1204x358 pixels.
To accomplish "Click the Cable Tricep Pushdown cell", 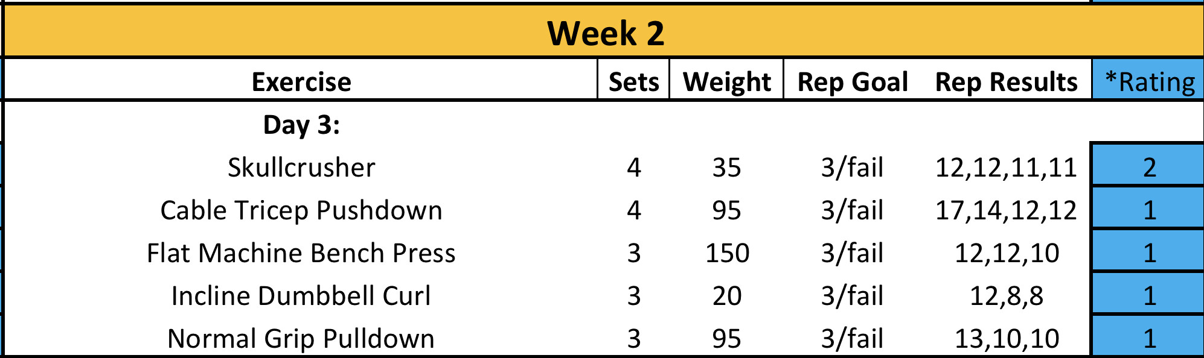I will [x=301, y=210].
